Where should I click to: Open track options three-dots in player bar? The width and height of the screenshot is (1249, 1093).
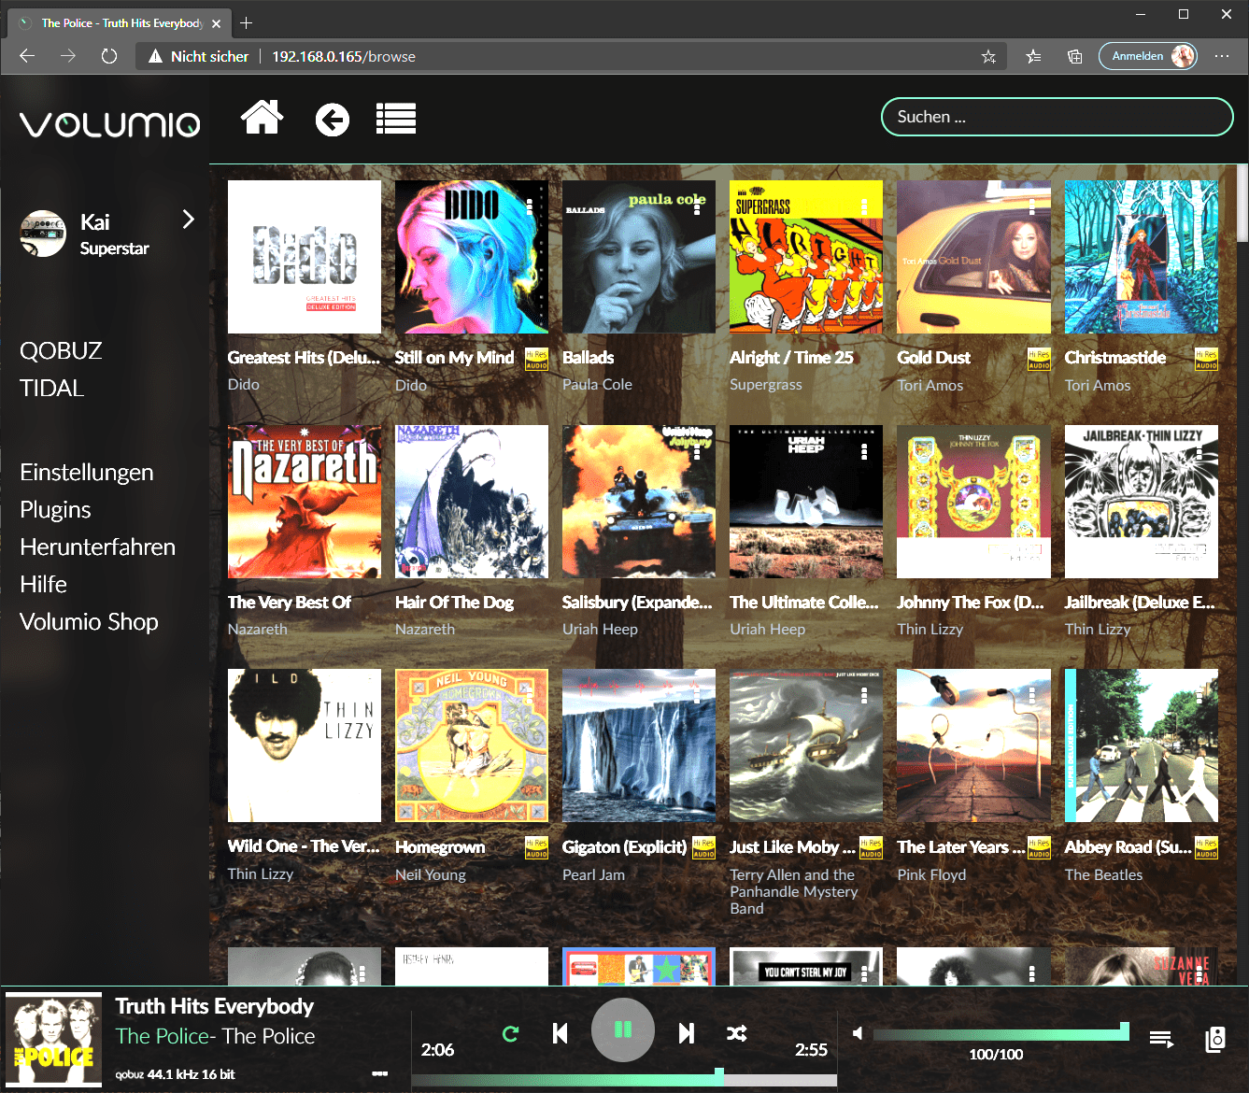(379, 1073)
